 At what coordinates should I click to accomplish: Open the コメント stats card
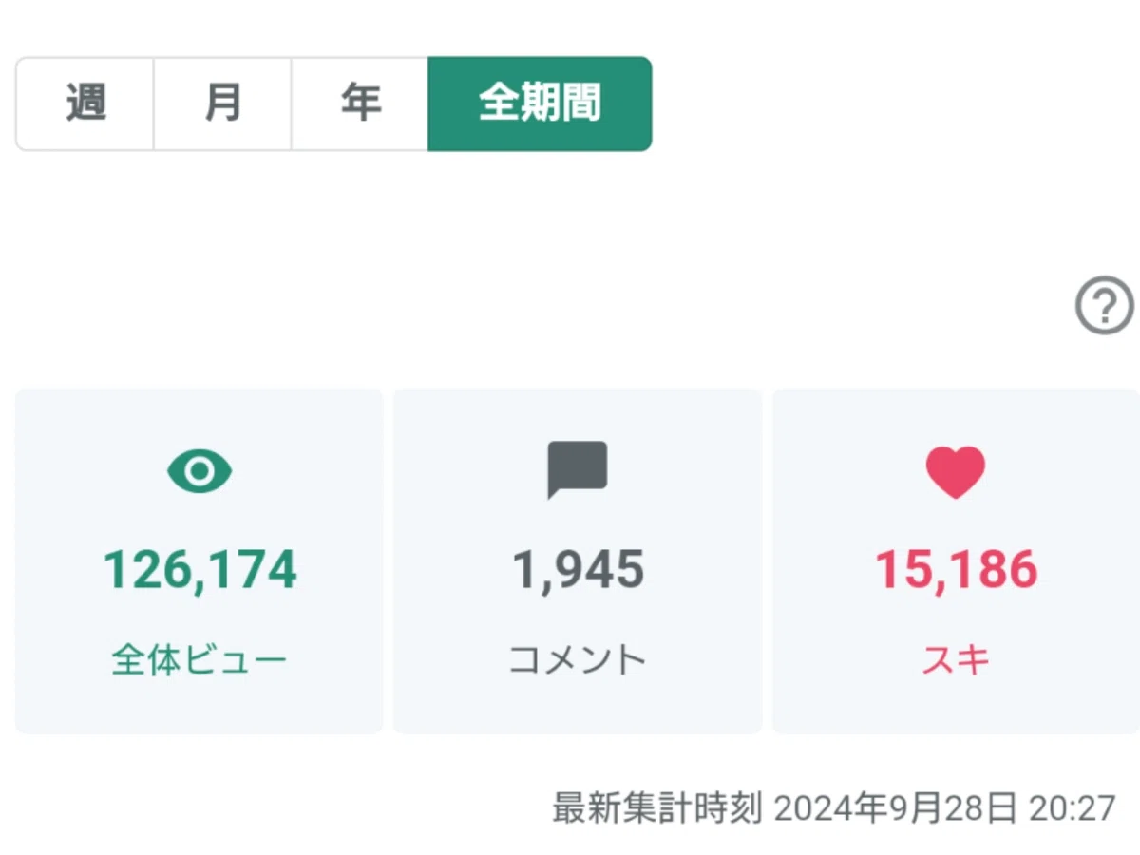click(578, 560)
